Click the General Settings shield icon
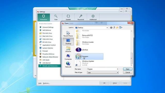 [x=40, y=27]
